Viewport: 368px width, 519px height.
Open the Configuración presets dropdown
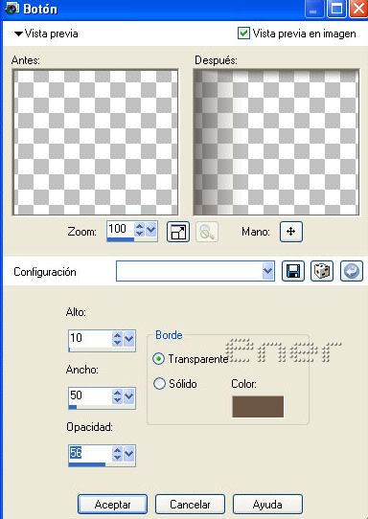(x=267, y=271)
